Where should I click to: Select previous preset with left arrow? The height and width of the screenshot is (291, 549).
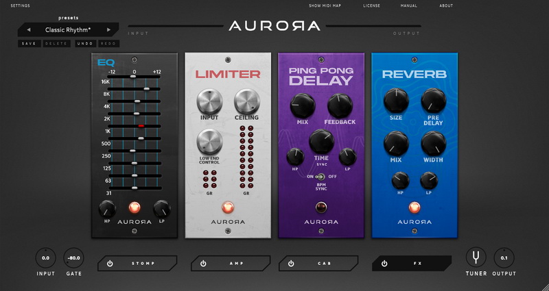[x=29, y=30]
